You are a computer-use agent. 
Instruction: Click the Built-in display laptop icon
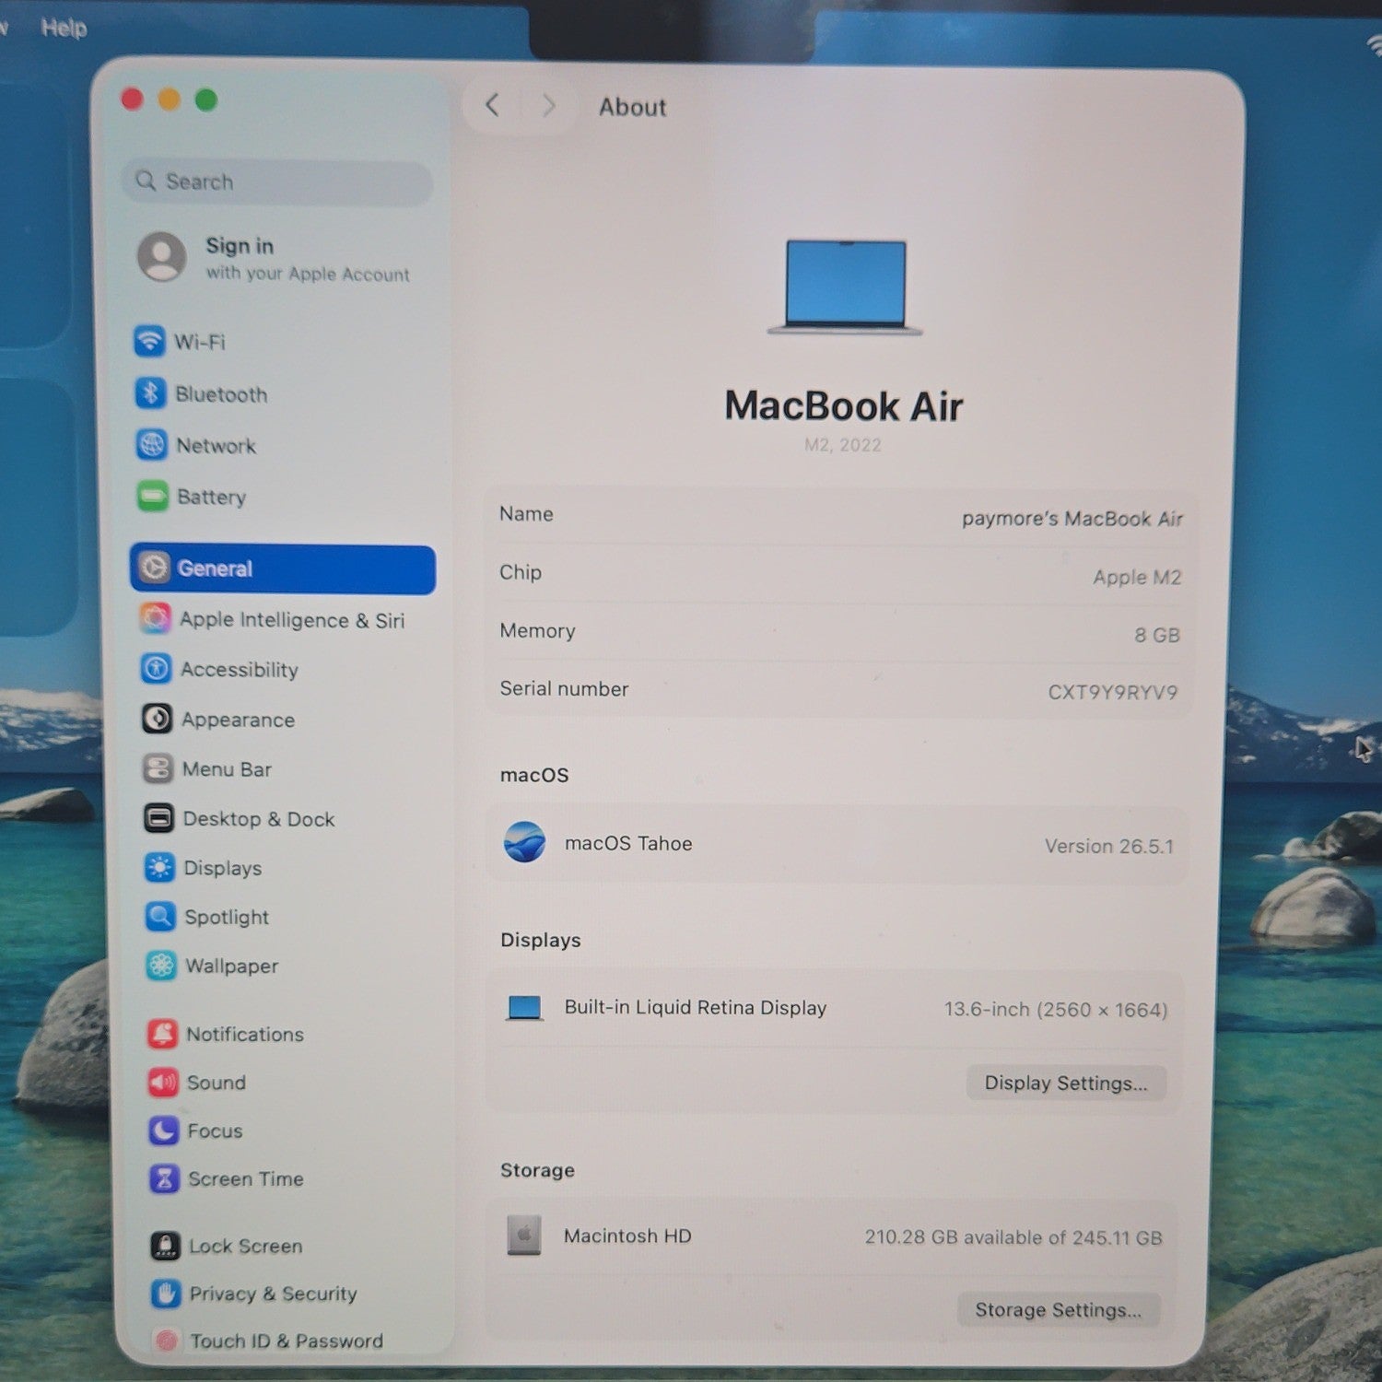click(524, 1008)
